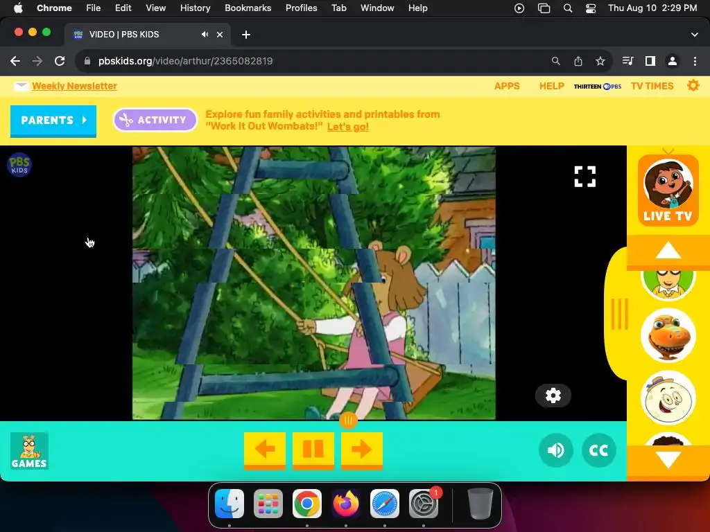The width and height of the screenshot is (710, 532).
Task: Open Control Center in menu bar
Action: coord(591,8)
